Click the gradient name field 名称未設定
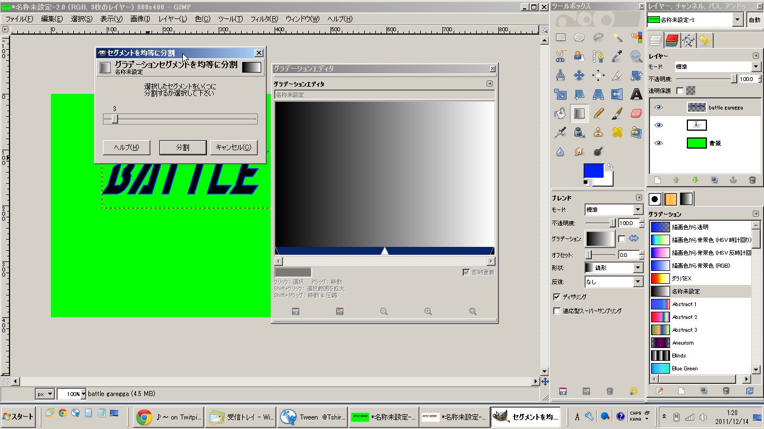This screenshot has width=764, height=429. (x=384, y=95)
